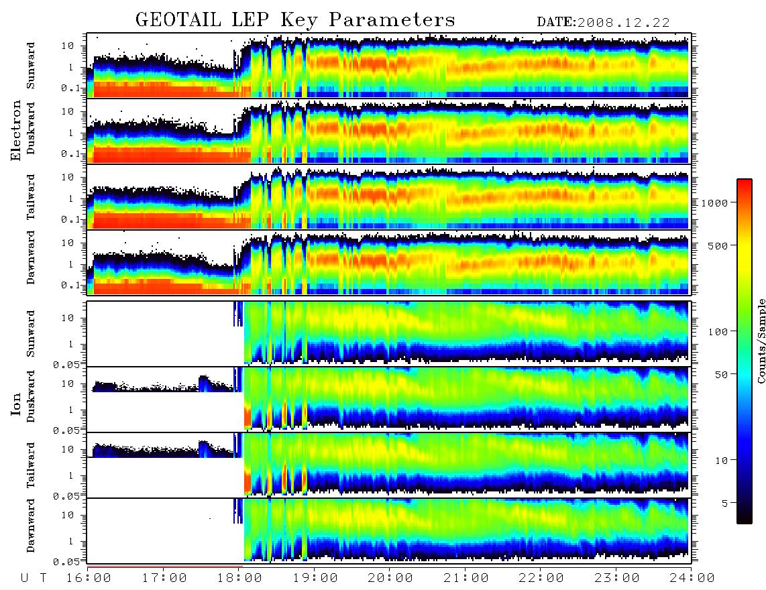Click the 0.05 tick of Ion Sunward panel
Image resolution: width=766 pixels, height=590 pixels.
click(66, 364)
